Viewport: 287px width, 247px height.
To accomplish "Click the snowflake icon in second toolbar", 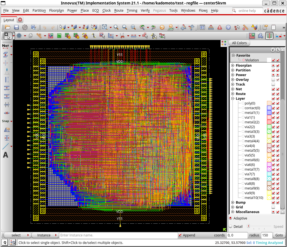I will [x=19, y=36].
